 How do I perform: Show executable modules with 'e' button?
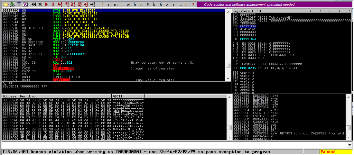tap(109, 5)
